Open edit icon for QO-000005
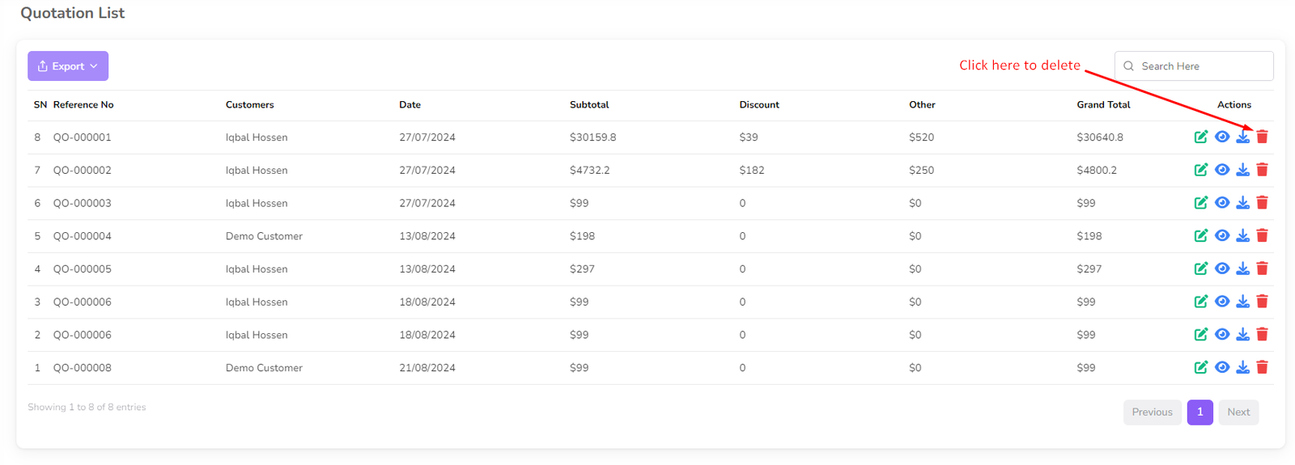 (1201, 268)
